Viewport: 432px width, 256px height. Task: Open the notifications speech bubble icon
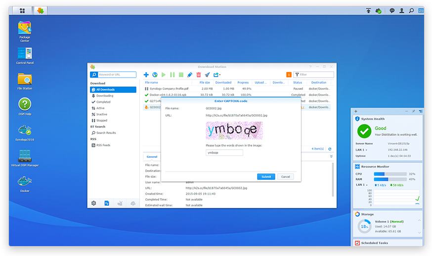(x=392, y=10)
